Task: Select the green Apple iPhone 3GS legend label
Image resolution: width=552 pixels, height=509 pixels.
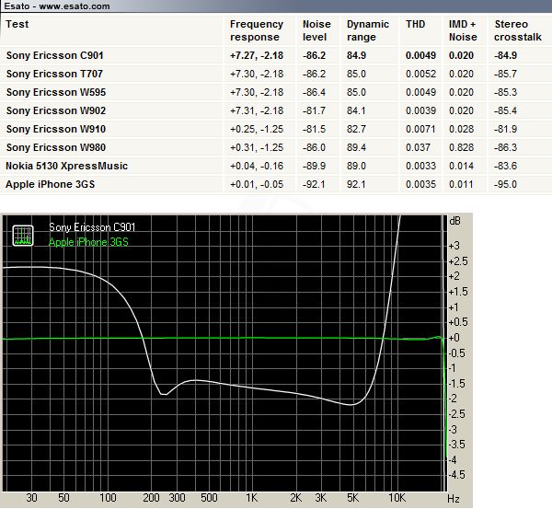Action: point(88,242)
